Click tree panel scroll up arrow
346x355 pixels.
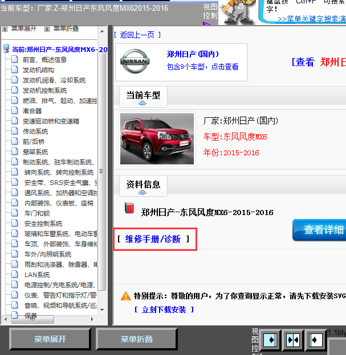102,31
